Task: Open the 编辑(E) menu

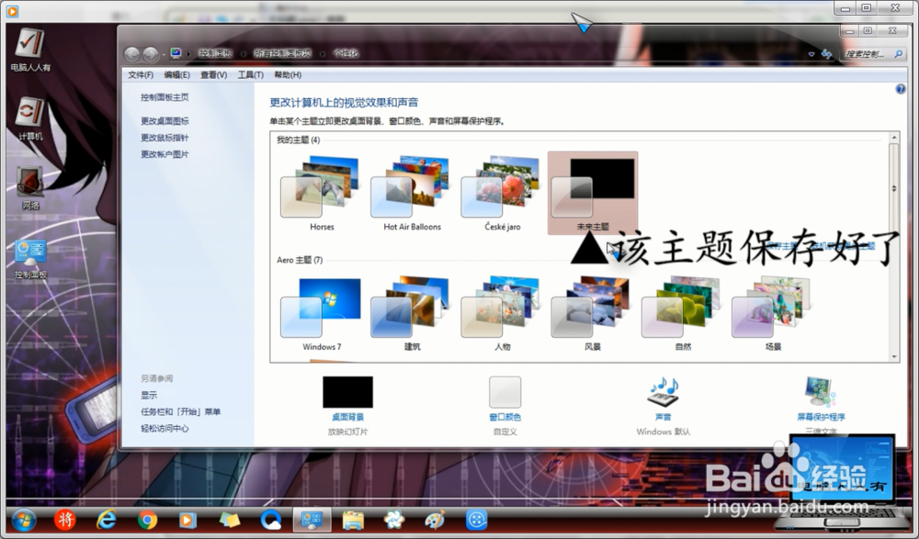Action: (176, 75)
